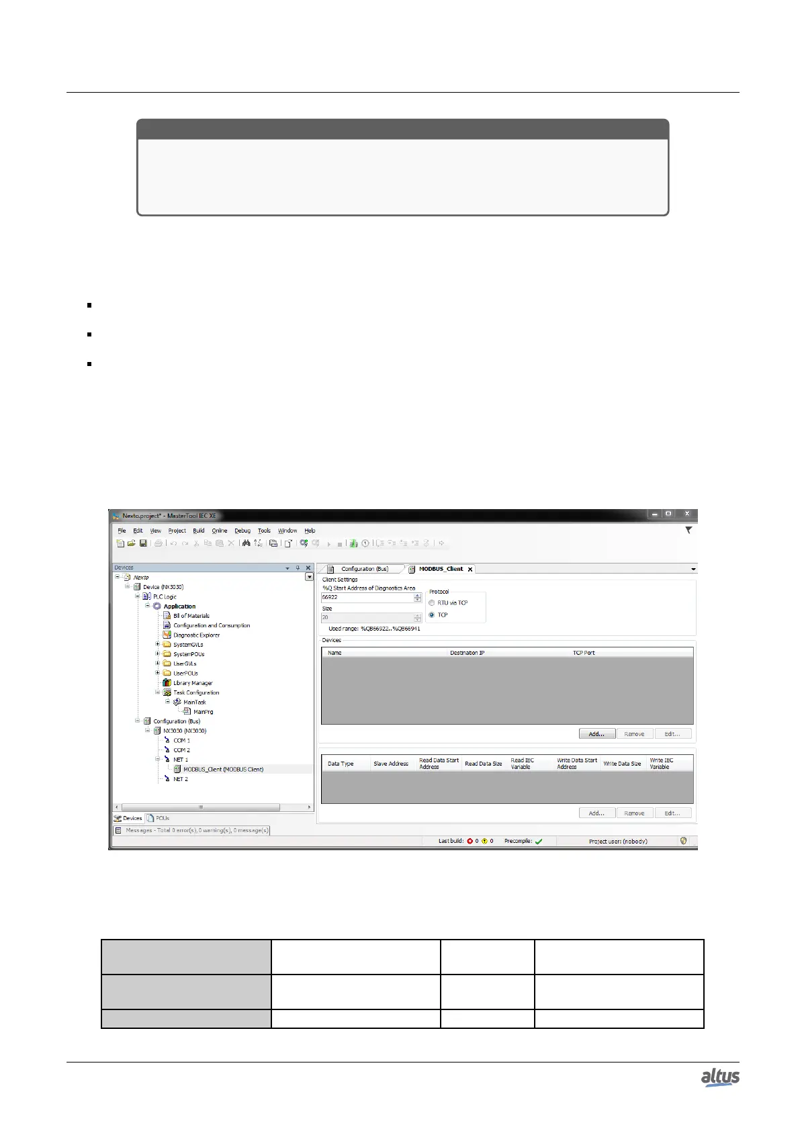Click the Undo arrow in the toolbar
The height and width of the screenshot is (1131, 800).
pos(173,543)
